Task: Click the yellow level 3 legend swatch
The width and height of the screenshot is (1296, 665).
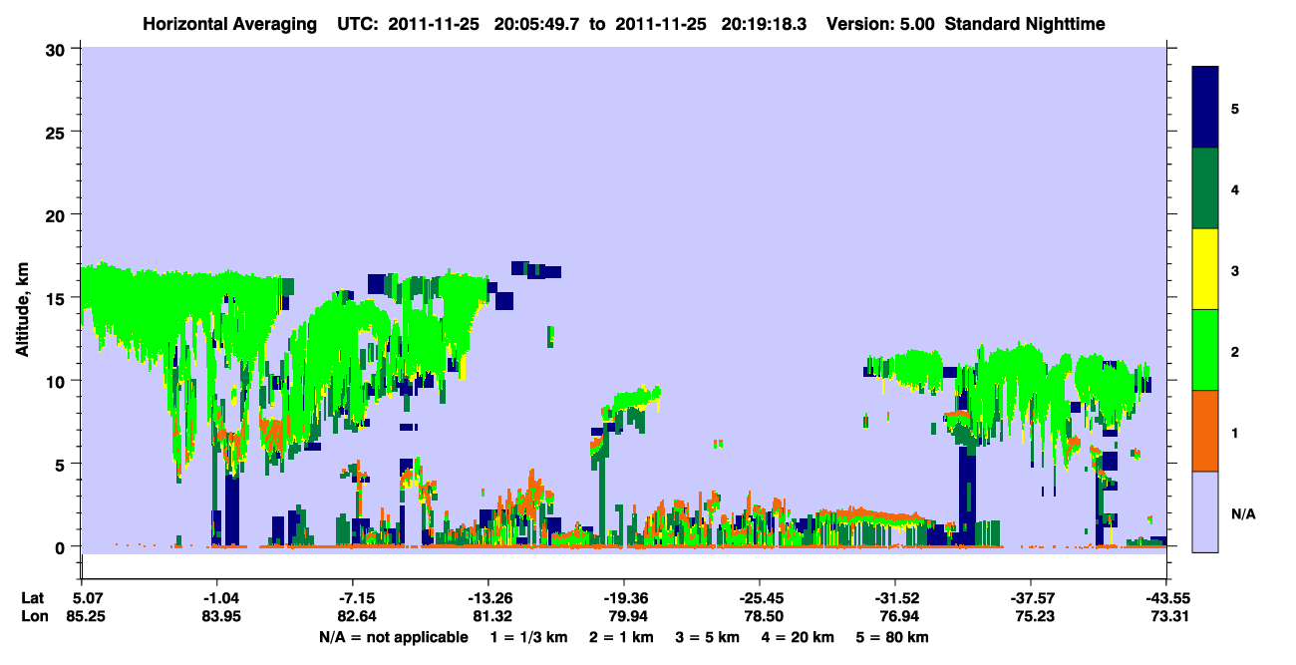Action: (x=1205, y=269)
